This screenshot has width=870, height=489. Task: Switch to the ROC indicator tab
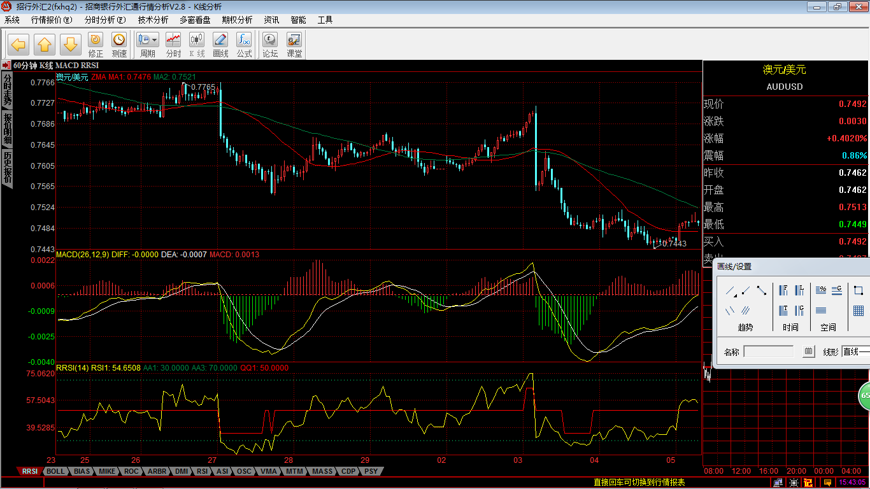[x=131, y=471]
